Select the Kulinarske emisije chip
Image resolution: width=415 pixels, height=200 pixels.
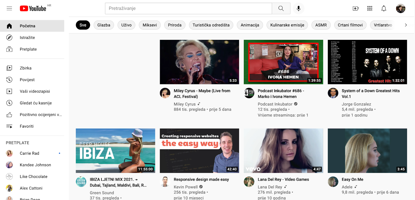pos(287,25)
